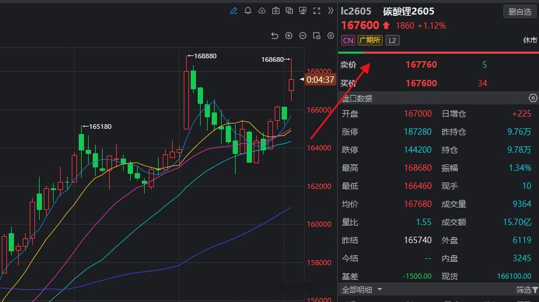Screen dimensions: 539x302
Task: Click the bid price 167600 in 买价 row
Action: [x=421, y=83]
